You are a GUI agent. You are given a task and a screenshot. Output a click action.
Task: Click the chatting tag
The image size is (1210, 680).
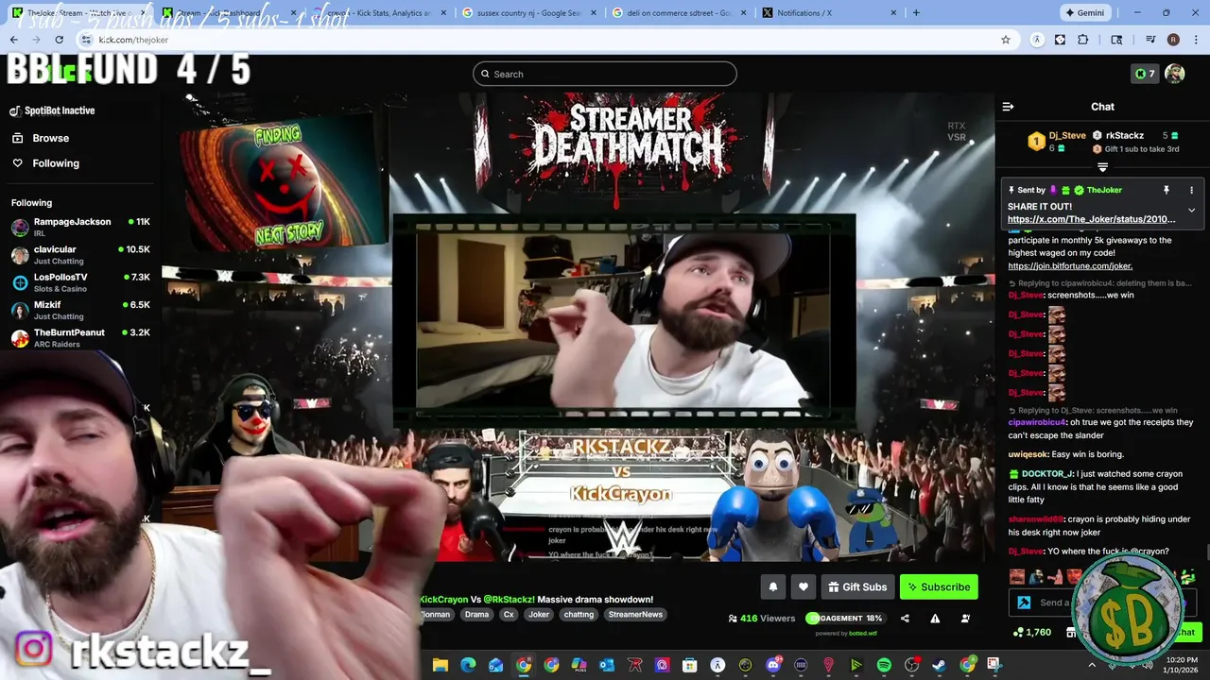point(579,614)
